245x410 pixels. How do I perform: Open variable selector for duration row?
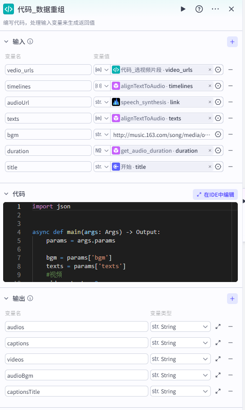pos(218,150)
